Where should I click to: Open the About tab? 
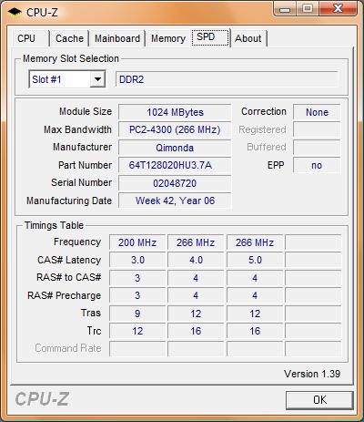(x=248, y=38)
